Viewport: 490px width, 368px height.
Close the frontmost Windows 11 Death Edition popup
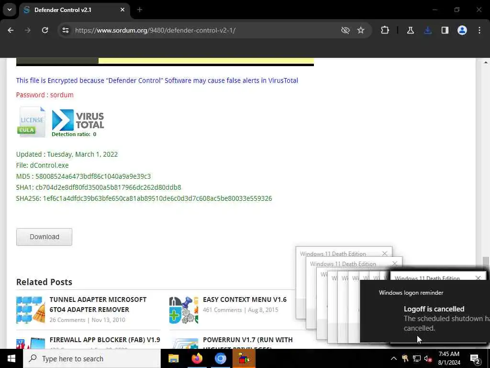coord(478,278)
